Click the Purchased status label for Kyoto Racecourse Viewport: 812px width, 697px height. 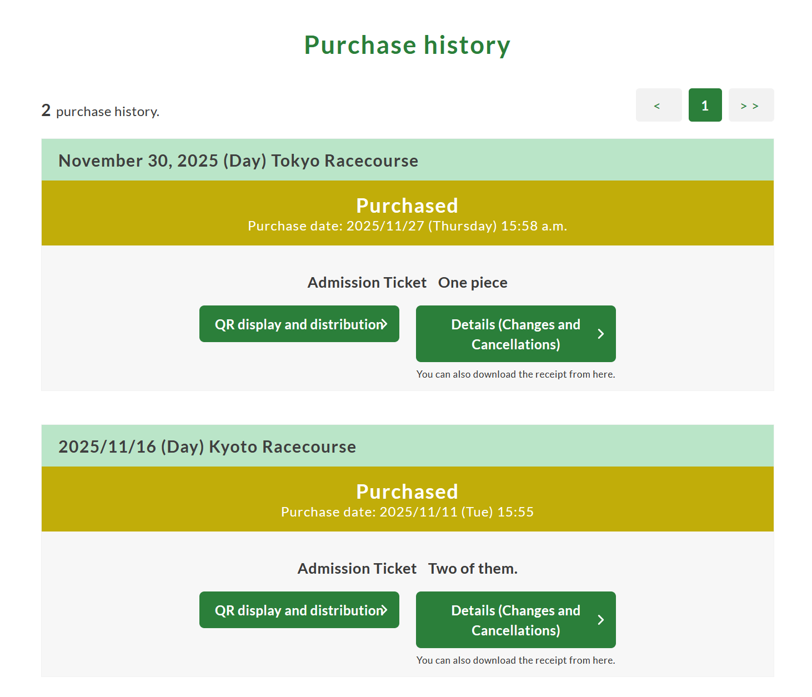tap(407, 492)
